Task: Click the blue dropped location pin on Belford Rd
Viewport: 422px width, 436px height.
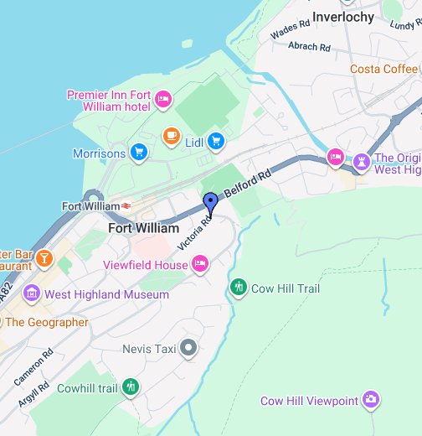Action: (x=210, y=204)
